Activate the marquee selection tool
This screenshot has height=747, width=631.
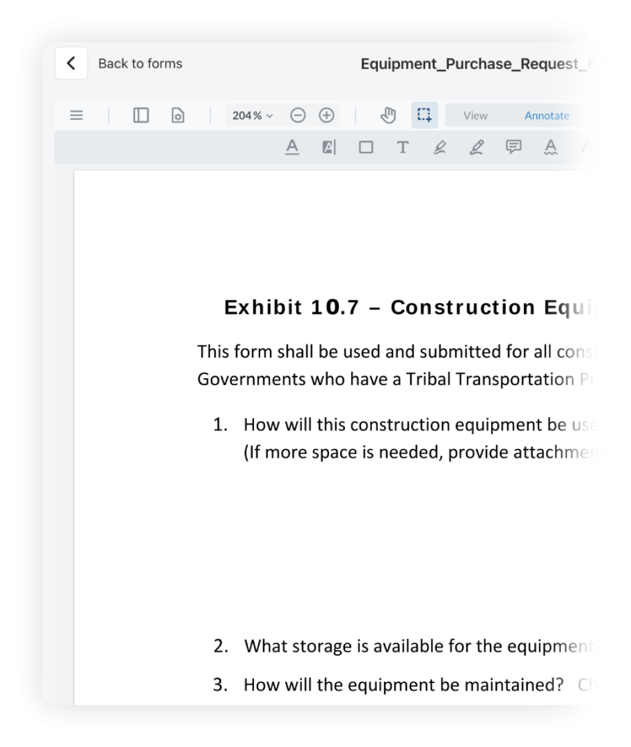tap(424, 115)
